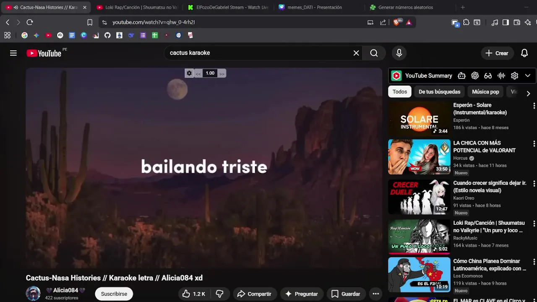Click the glasses icon in YouTube Summary

488,75
